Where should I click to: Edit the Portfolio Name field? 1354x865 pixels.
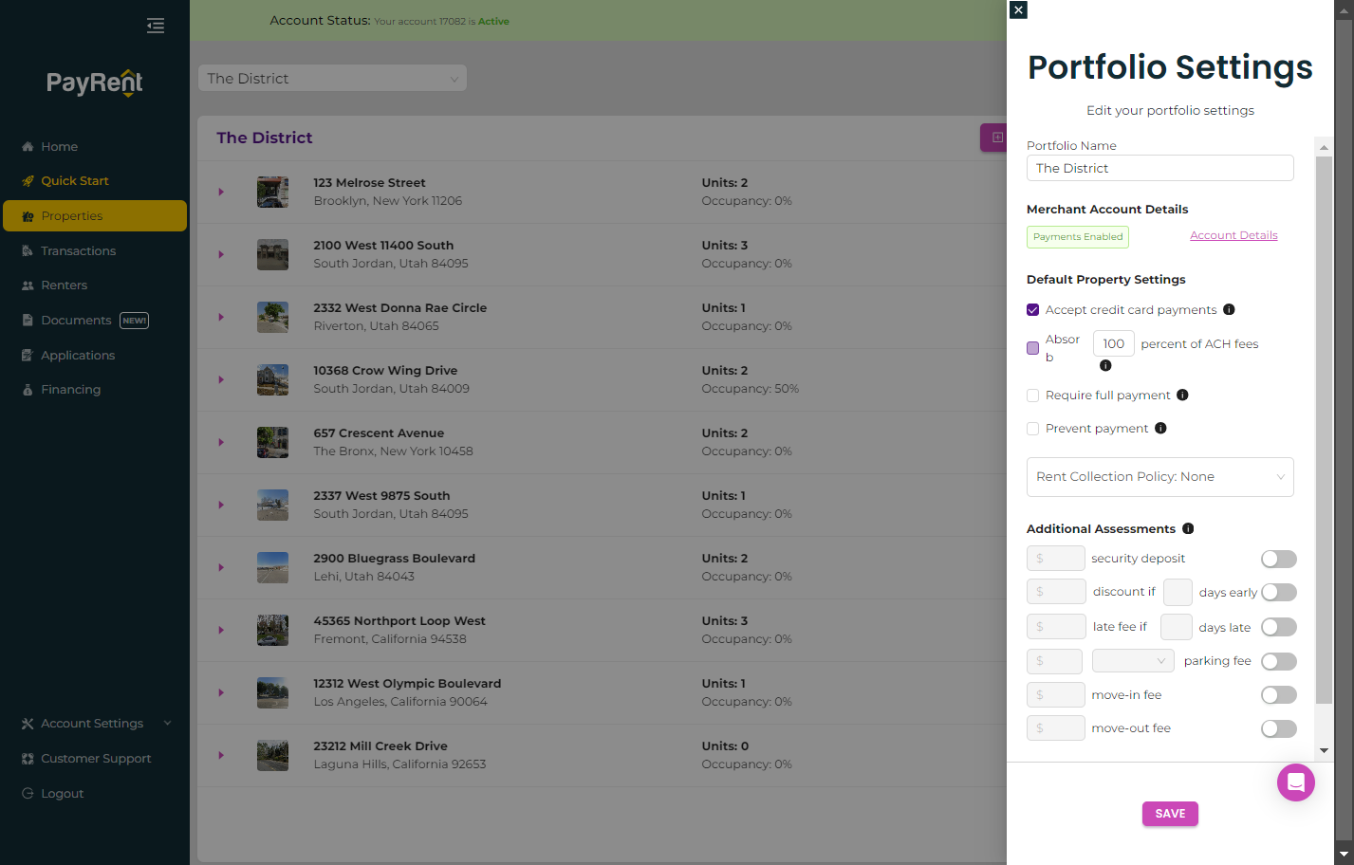click(x=1159, y=168)
